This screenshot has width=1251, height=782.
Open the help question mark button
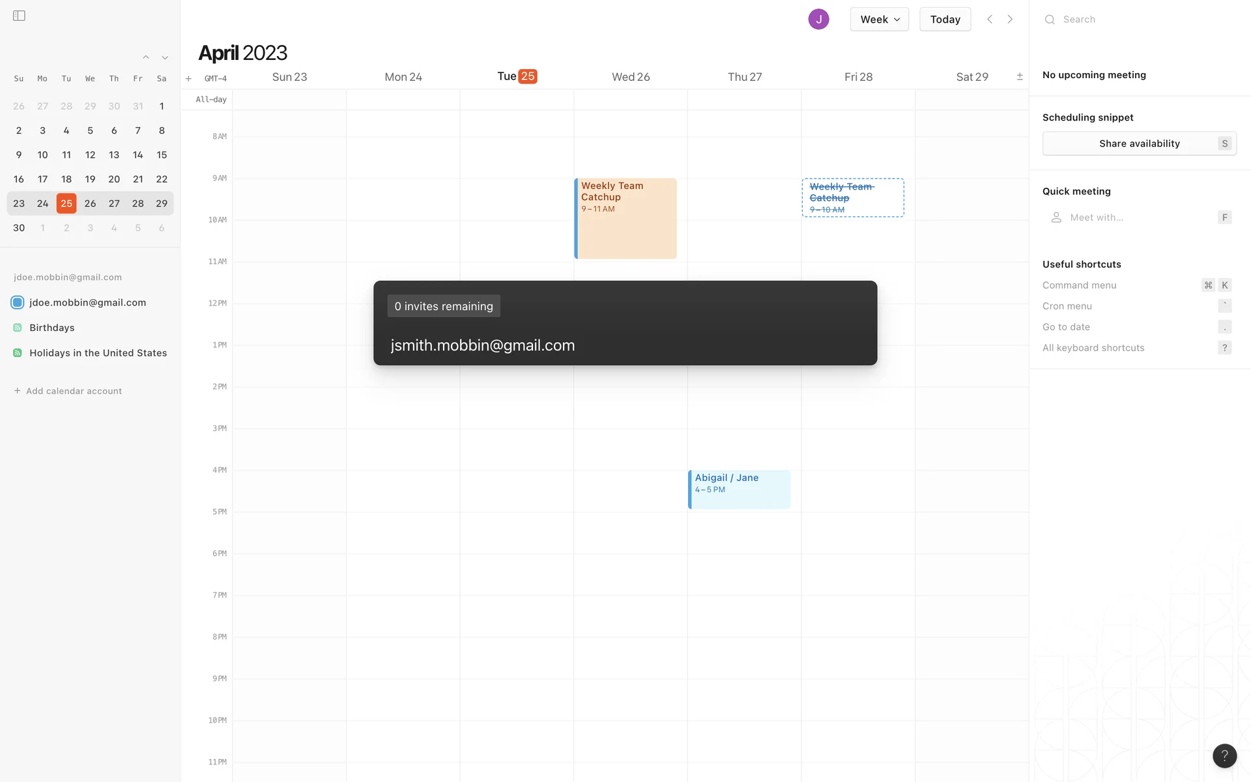coord(1224,755)
